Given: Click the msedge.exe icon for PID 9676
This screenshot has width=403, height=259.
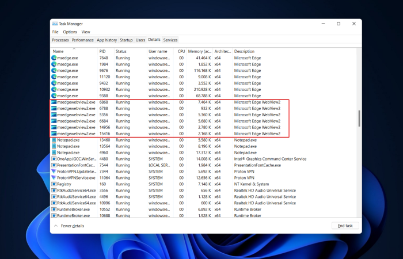Looking at the screenshot, I should 54,70.
